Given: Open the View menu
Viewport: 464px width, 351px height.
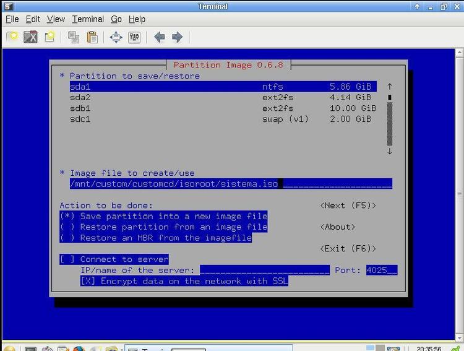Looking at the screenshot, I should [56, 19].
